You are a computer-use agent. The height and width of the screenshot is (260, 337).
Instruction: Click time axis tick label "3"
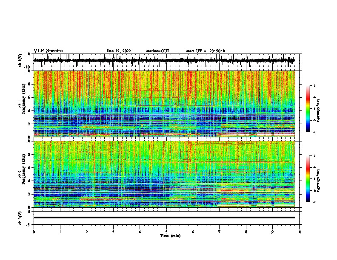tap(113, 232)
